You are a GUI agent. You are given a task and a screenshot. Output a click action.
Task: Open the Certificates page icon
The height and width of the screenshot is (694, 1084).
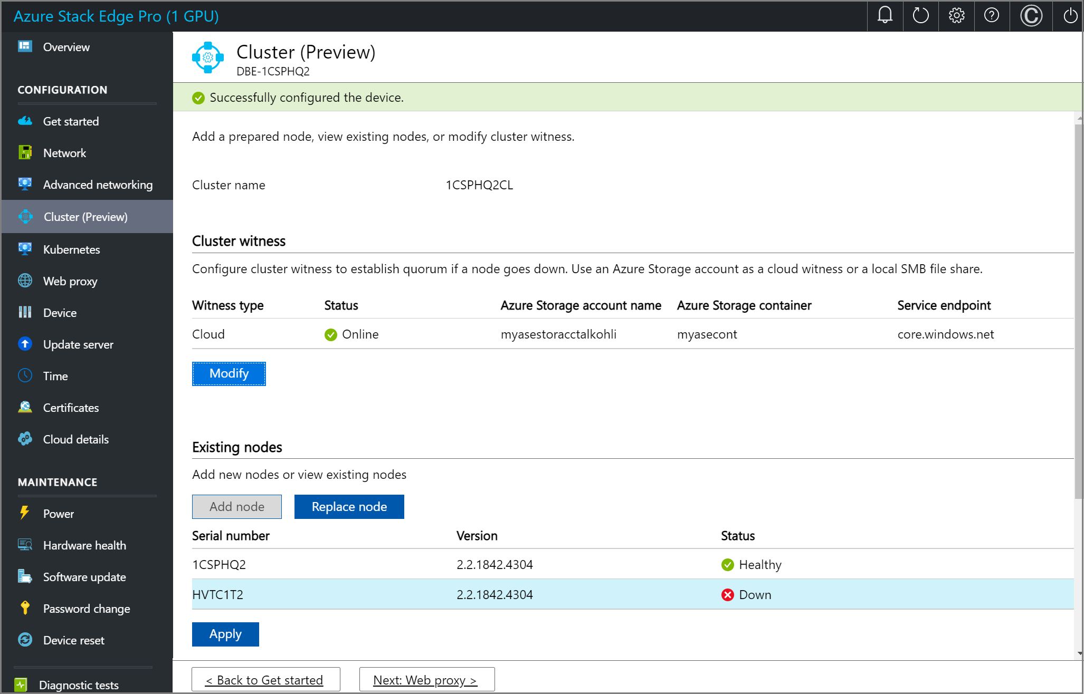(x=25, y=407)
